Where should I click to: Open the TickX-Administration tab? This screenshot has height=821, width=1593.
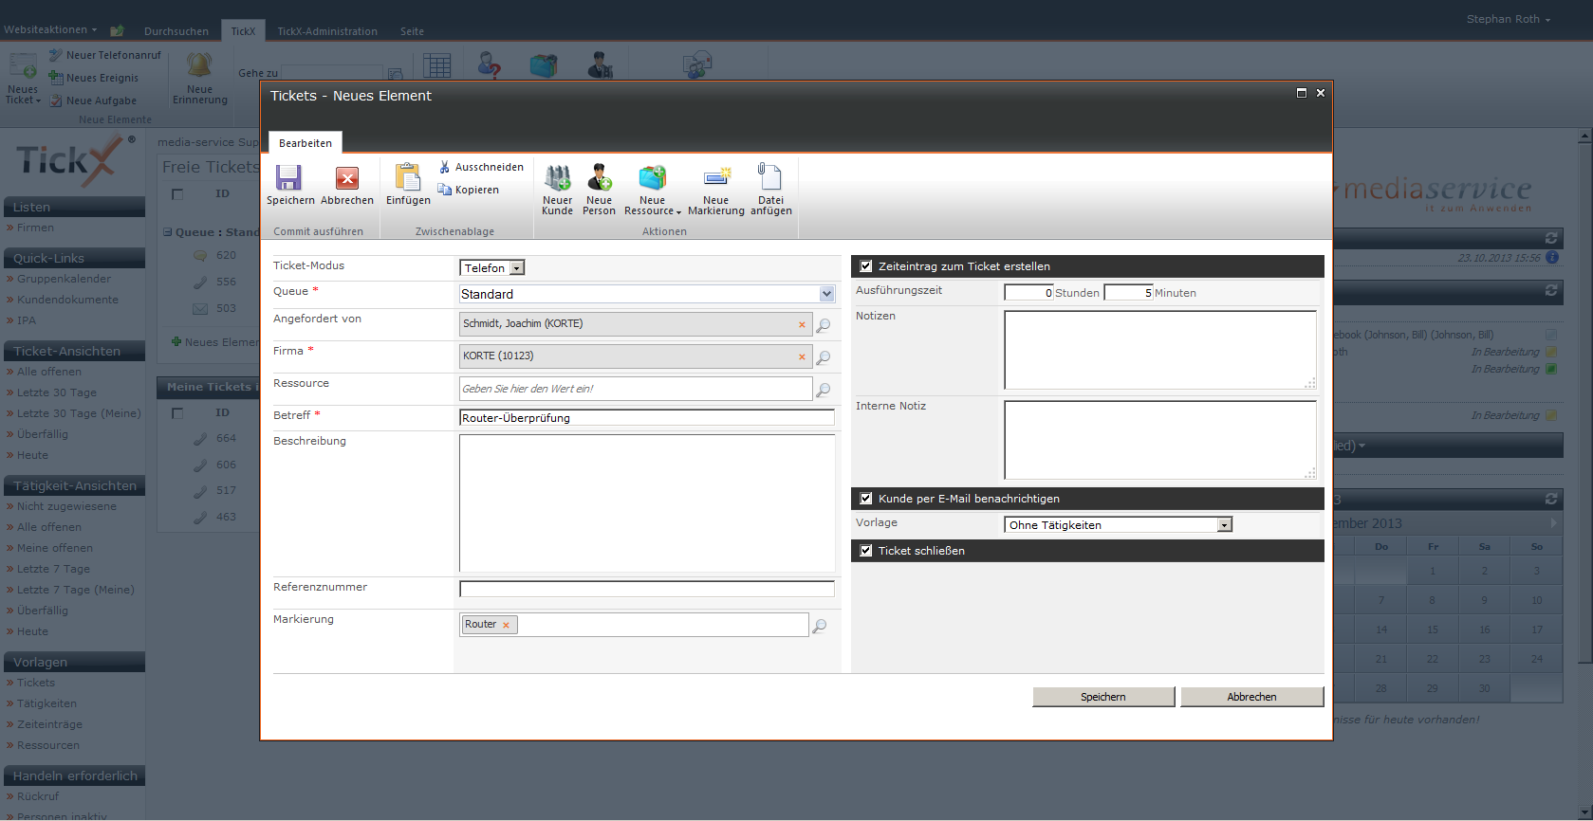(327, 31)
